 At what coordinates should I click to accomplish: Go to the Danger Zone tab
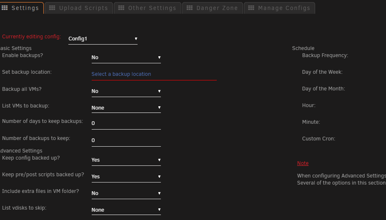(x=213, y=8)
